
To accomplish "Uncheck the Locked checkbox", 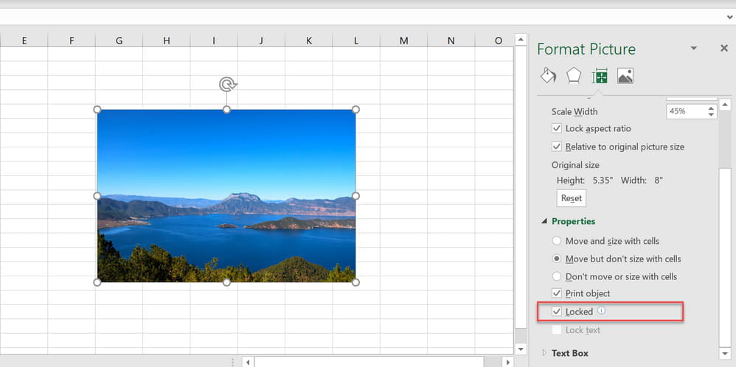I will (x=557, y=312).
